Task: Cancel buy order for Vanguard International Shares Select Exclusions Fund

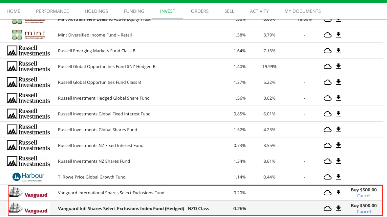Action: (363, 196)
